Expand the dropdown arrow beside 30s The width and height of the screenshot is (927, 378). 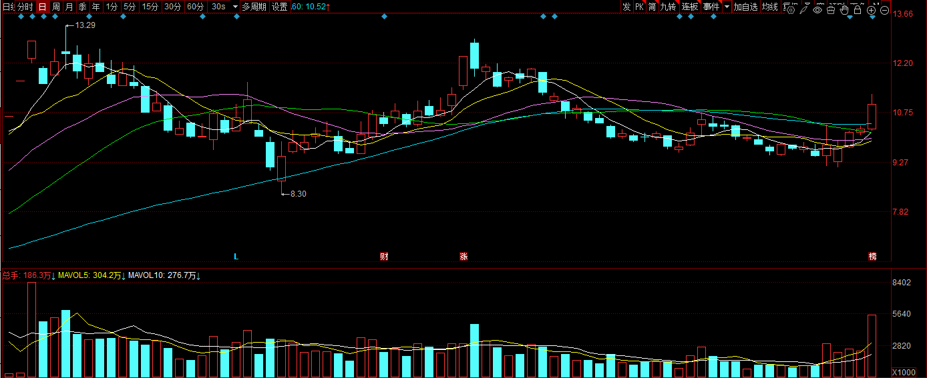[x=235, y=7]
